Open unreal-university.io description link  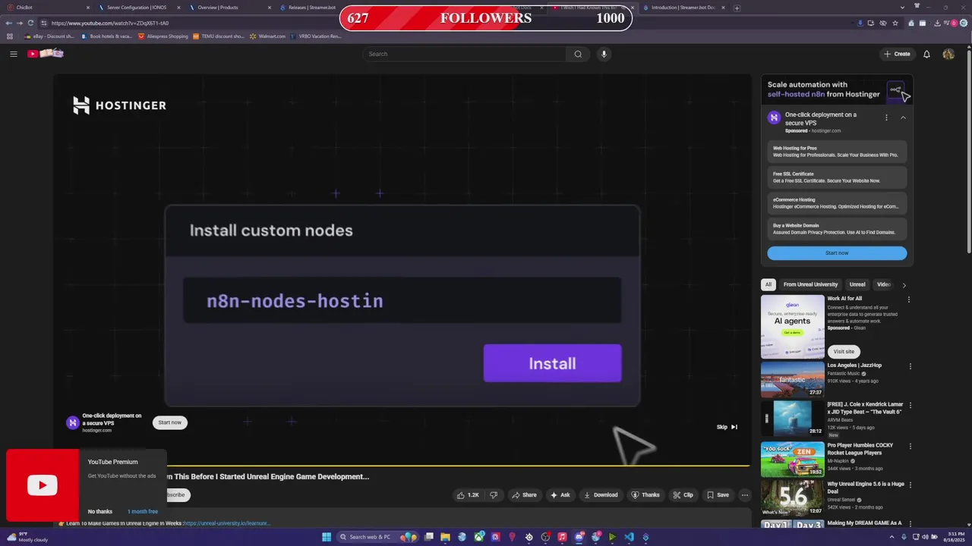[226, 523]
